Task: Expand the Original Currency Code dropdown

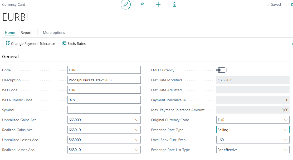Action: (x=286, y=120)
